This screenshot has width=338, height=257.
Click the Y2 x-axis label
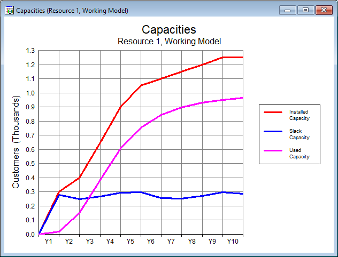point(69,242)
